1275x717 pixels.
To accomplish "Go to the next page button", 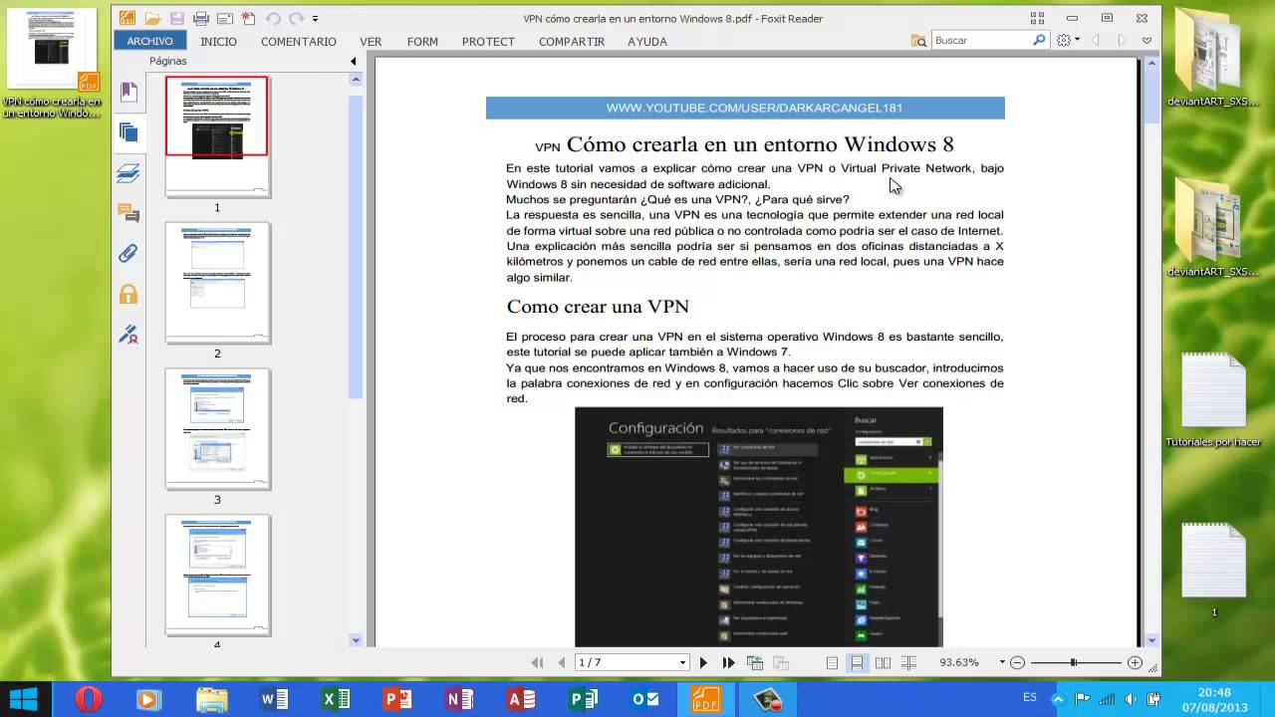I will 703,662.
